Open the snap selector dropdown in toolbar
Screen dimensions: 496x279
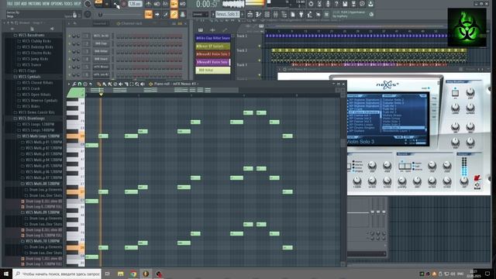[x=201, y=15]
